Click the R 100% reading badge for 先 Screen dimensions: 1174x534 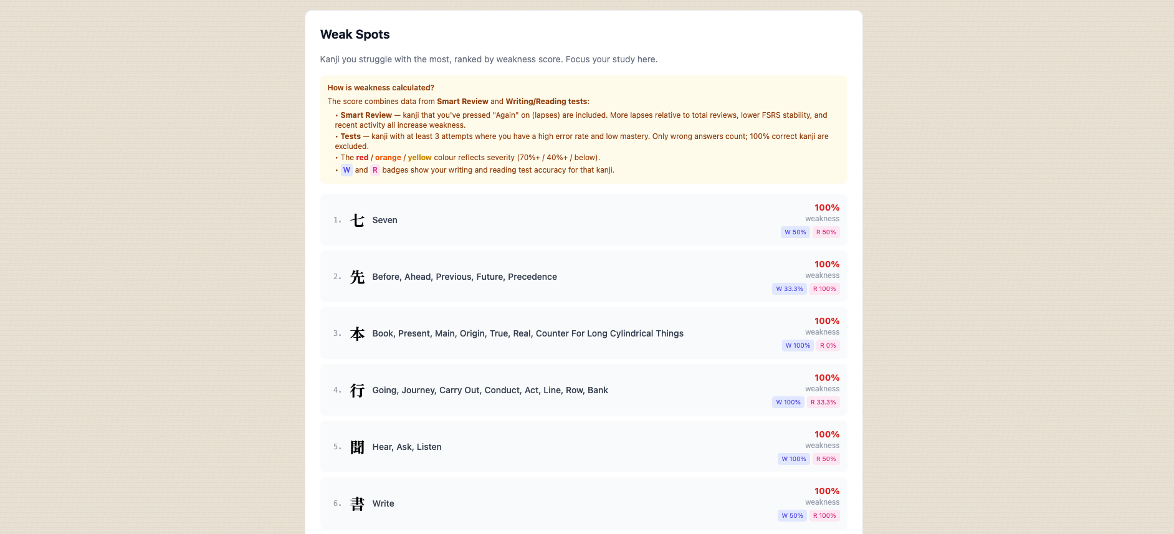[x=825, y=288]
